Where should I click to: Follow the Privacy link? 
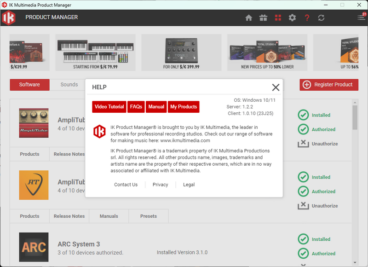(160, 185)
